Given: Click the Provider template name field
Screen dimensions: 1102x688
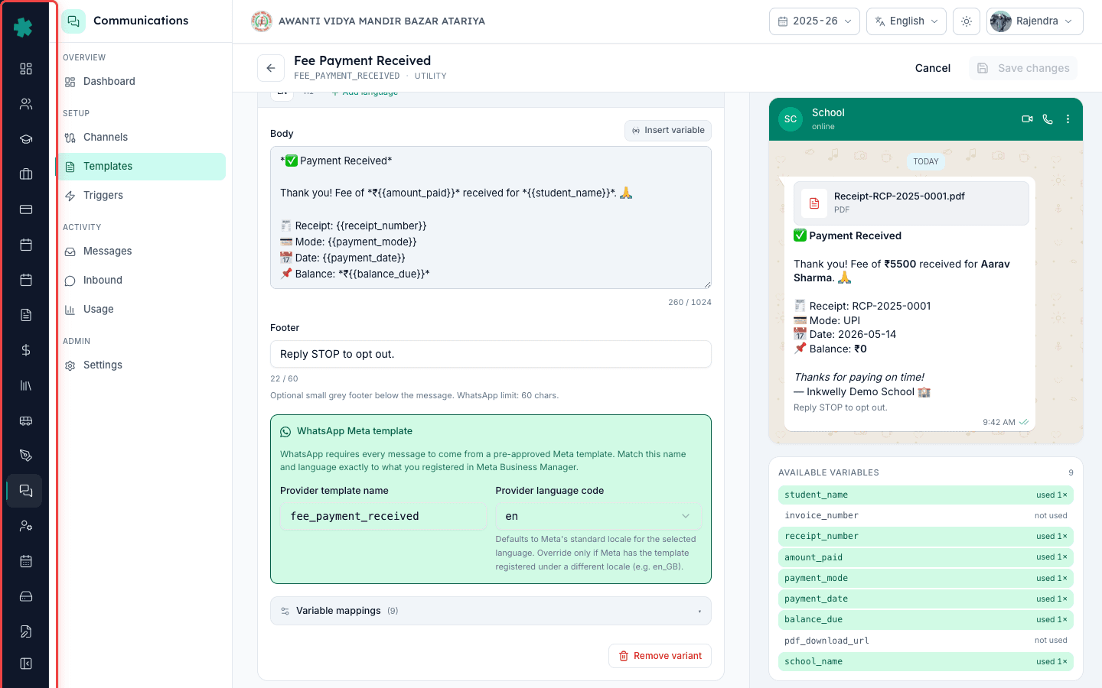Looking at the screenshot, I should pyautogui.click(x=383, y=516).
